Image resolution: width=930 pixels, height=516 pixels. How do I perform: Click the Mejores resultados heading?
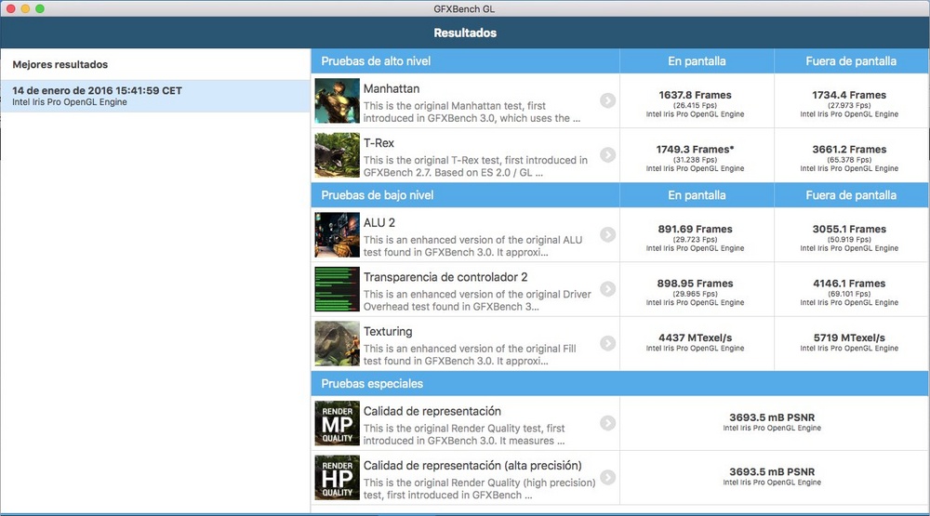click(x=60, y=64)
